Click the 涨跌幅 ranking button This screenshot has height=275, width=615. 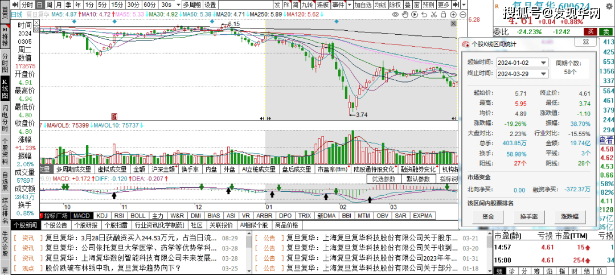pyautogui.click(x=569, y=217)
